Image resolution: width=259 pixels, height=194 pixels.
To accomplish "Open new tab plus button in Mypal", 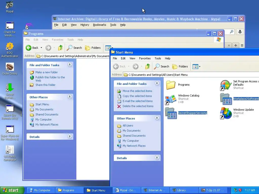I will (236, 45).
